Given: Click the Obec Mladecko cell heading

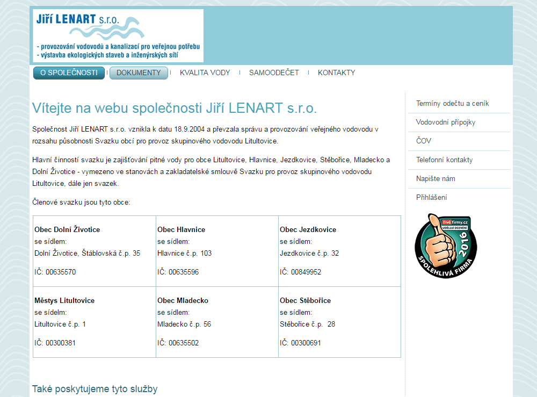Looking at the screenshot, I should [183, 300].
